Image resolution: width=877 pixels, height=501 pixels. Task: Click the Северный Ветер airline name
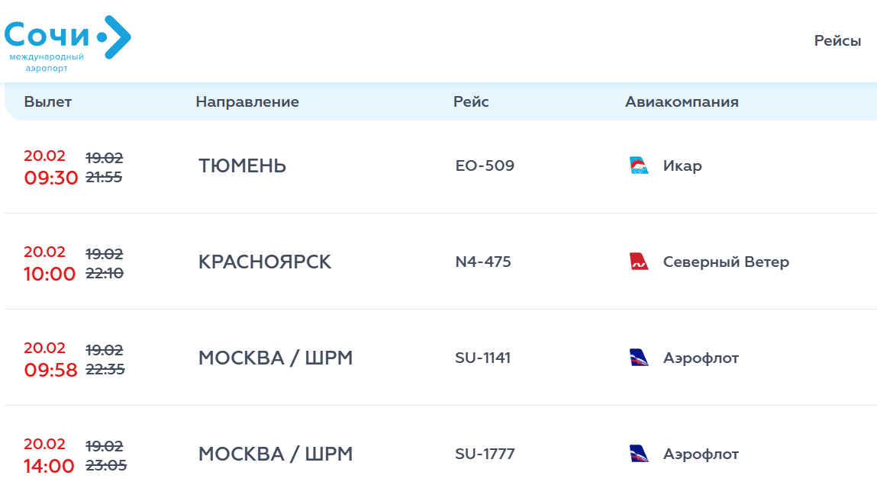726,262
